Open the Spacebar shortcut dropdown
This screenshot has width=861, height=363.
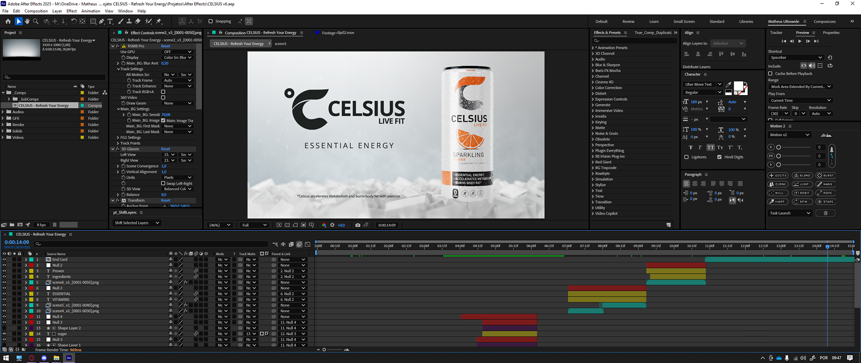click(796, 57)
